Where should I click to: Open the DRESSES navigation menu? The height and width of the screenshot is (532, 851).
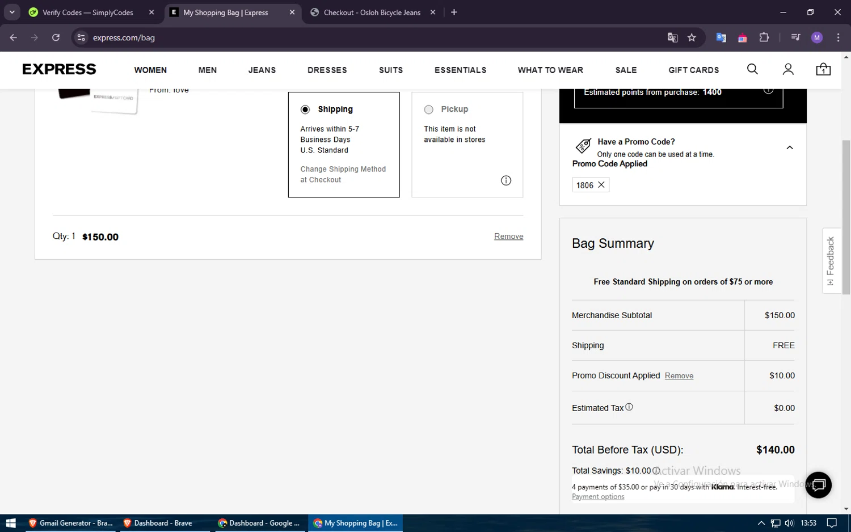(x=327, y=70)
